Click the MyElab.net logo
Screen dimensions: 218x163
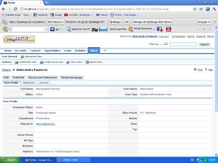click(19, 39)
